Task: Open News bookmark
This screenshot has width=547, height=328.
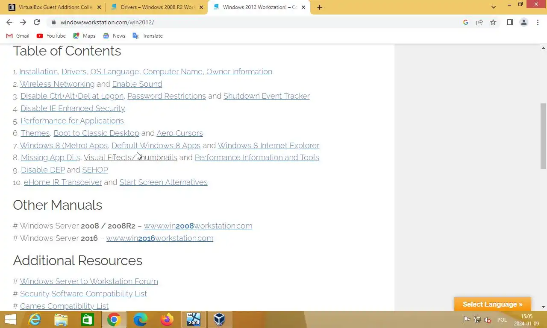Action: pos(114,36)
